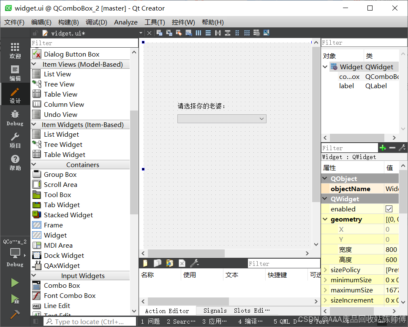Select the 请选择你的老婆 label on form
This screenshot has width=408, height=327.
201,106
